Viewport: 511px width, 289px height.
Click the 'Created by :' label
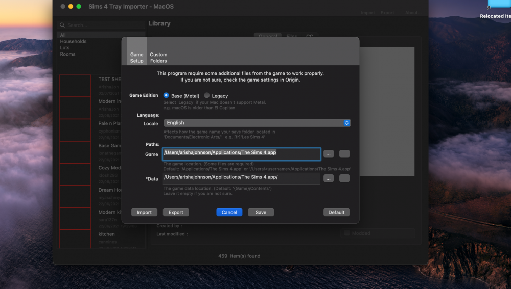(x=170, y=226)
